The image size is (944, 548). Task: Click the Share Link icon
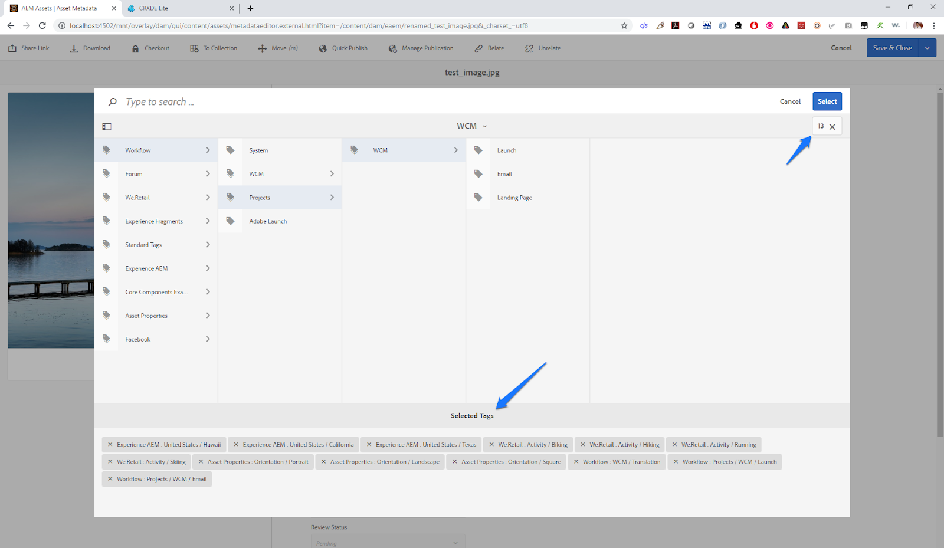(x=12, y=48)
